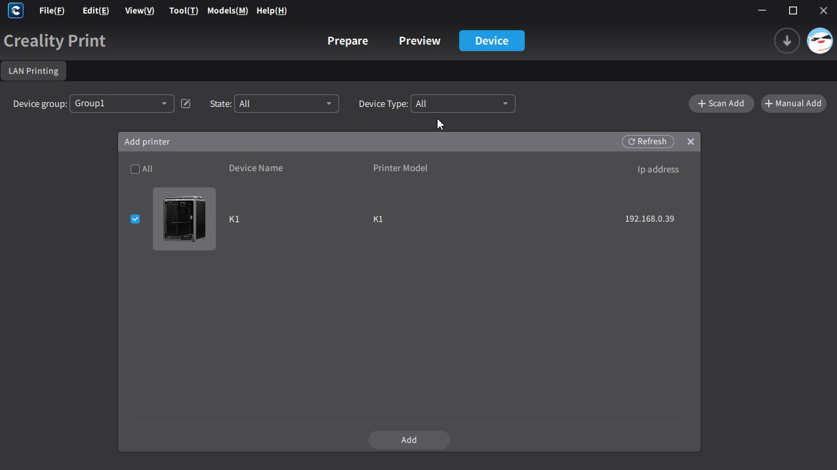Open the download manager arrow icon
Viewport: 837px width, 470px height.
(x=786, y=41)
